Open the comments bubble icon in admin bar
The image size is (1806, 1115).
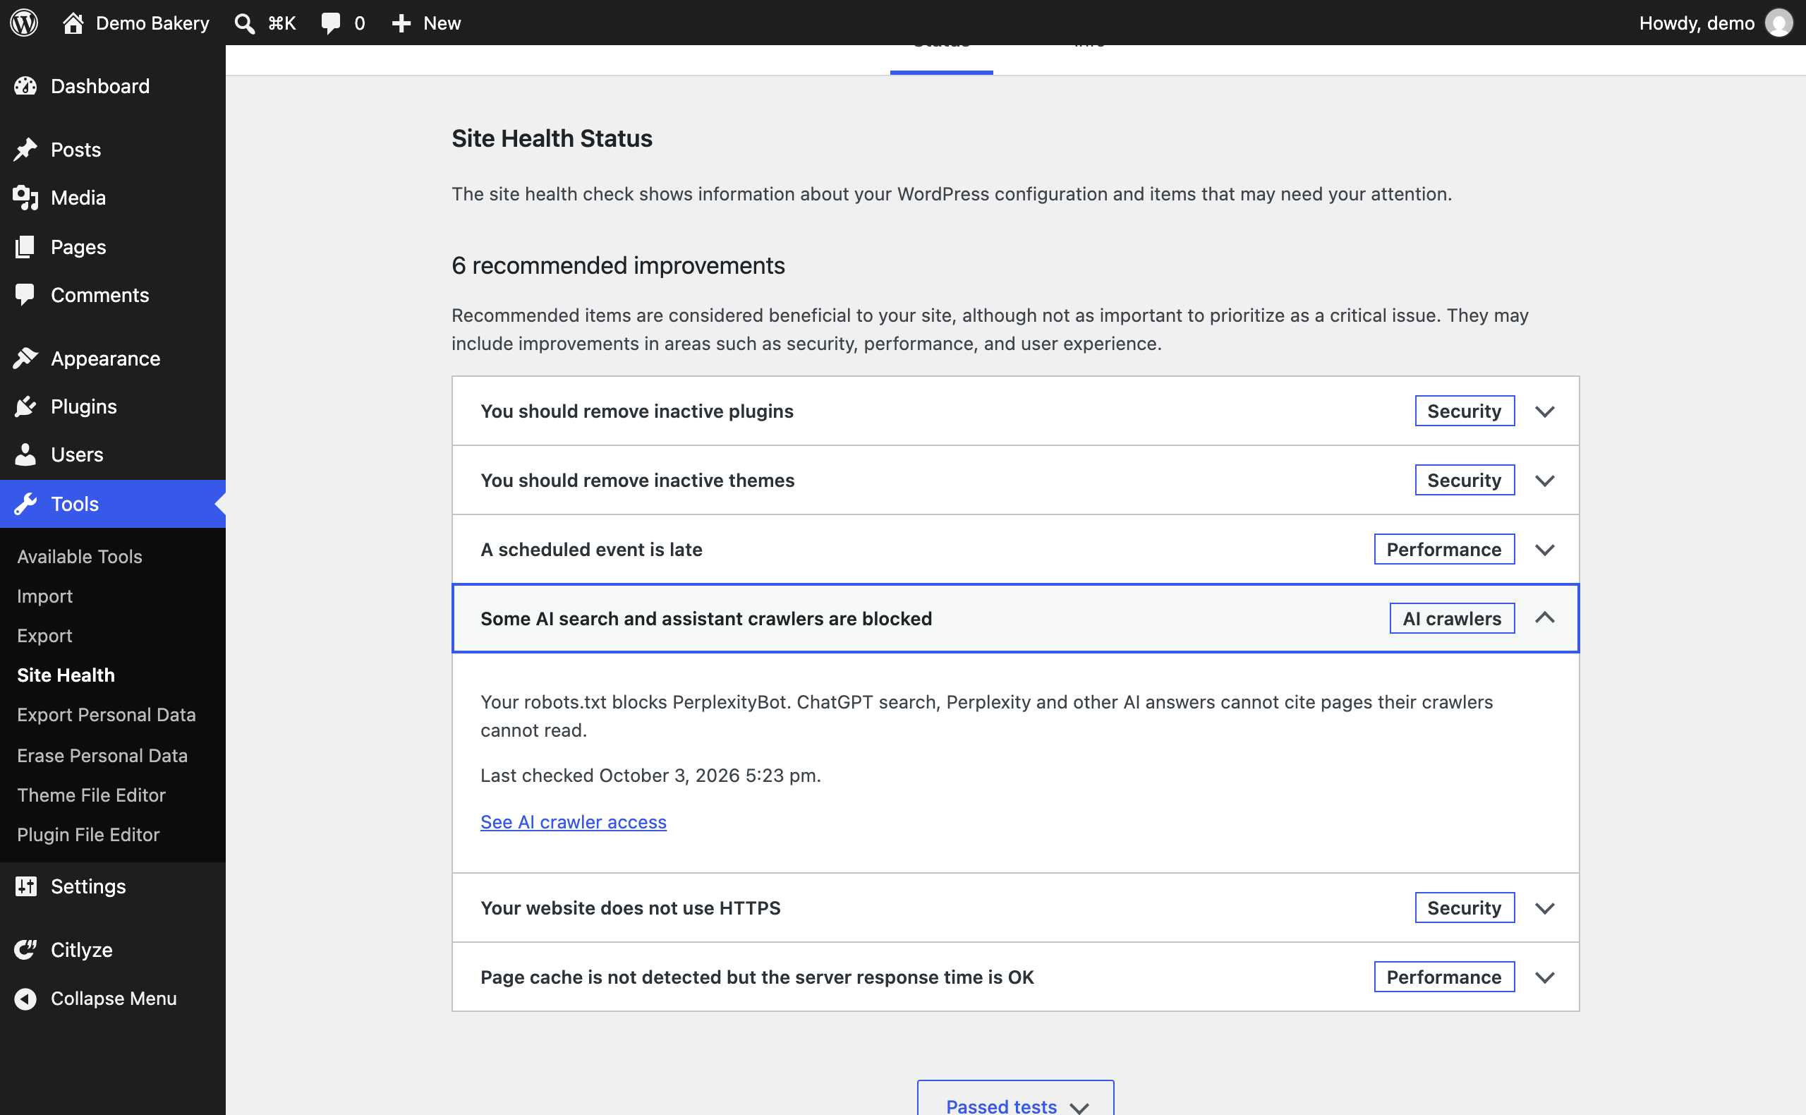click(x=330, y=23)
